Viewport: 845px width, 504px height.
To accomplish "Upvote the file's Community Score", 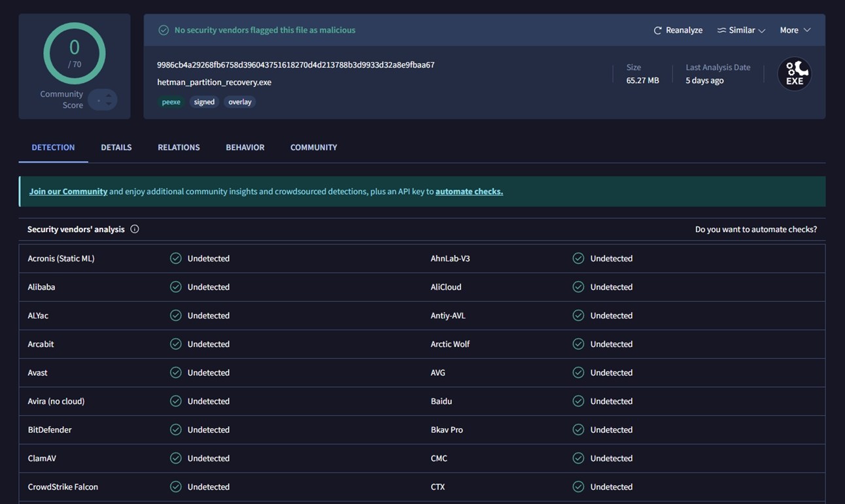I will (109, 96).
